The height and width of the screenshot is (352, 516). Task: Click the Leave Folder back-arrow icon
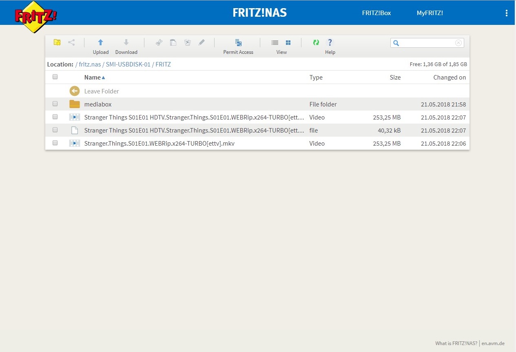pyautogui.click(x=74, y=91)
